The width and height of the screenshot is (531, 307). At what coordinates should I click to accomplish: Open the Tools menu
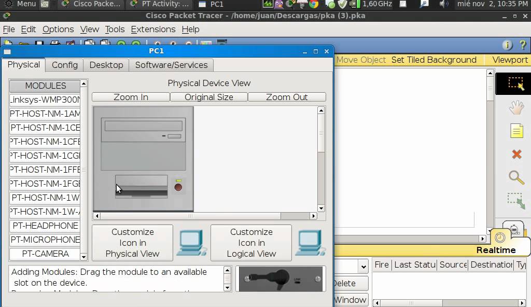coord(115,30)
